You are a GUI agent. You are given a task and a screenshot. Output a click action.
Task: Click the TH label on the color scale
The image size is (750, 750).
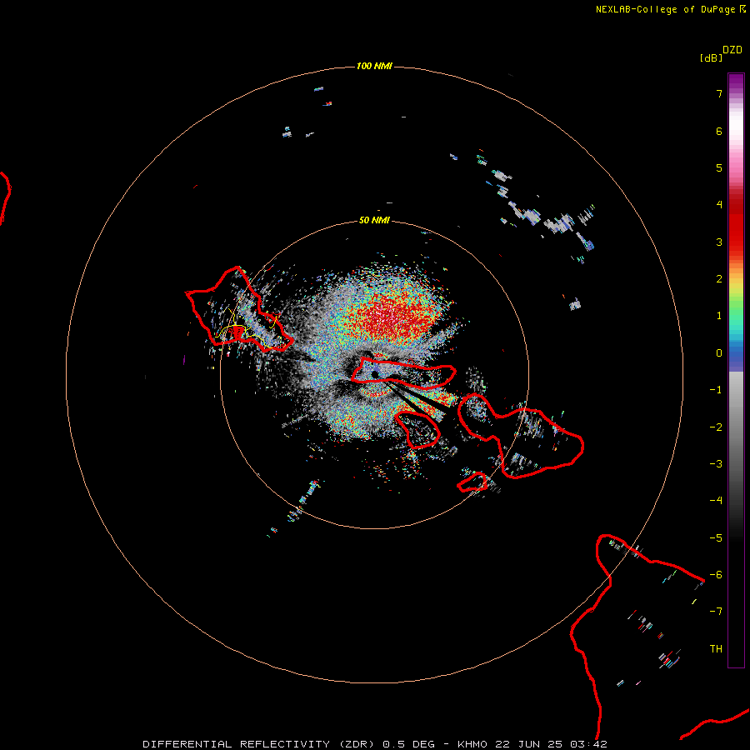coord(716,649)
